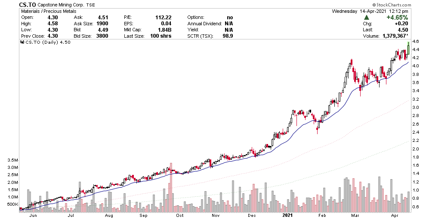
Task: Click the 2021 year marker on the time axis
Action: pos(289,215)
